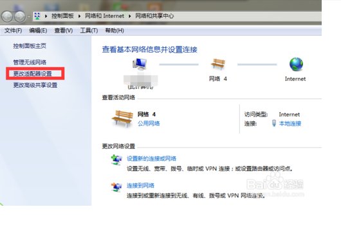The width and height of the screenshot is (341, 241).
Task: Click the bold 网络 4 active network name
Action: pos(147,114)
